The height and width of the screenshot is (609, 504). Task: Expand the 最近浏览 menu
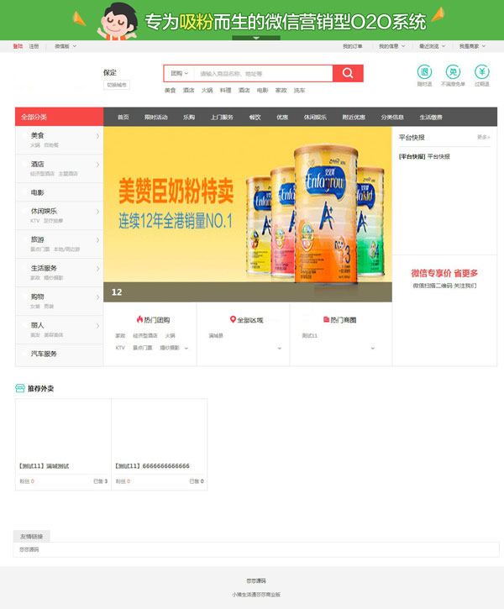pyautogui.click(x=432, y=46)
